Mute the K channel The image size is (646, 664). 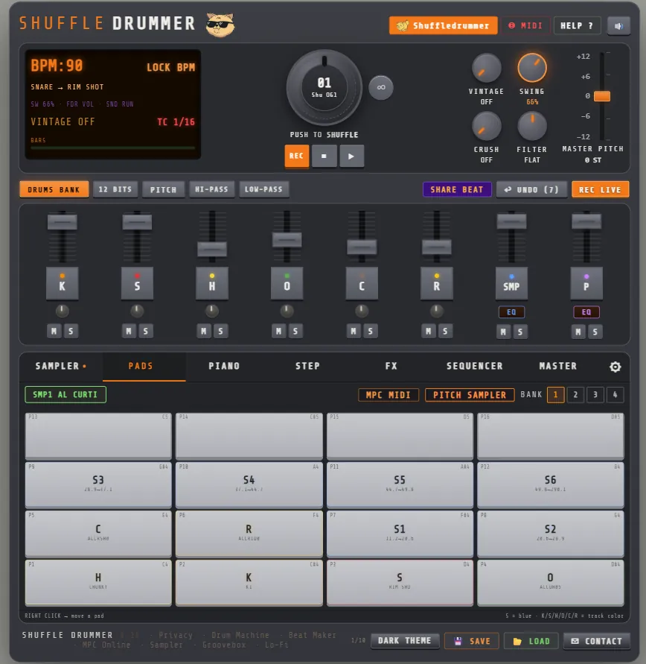pyautogui.click(x=54, y=331)
